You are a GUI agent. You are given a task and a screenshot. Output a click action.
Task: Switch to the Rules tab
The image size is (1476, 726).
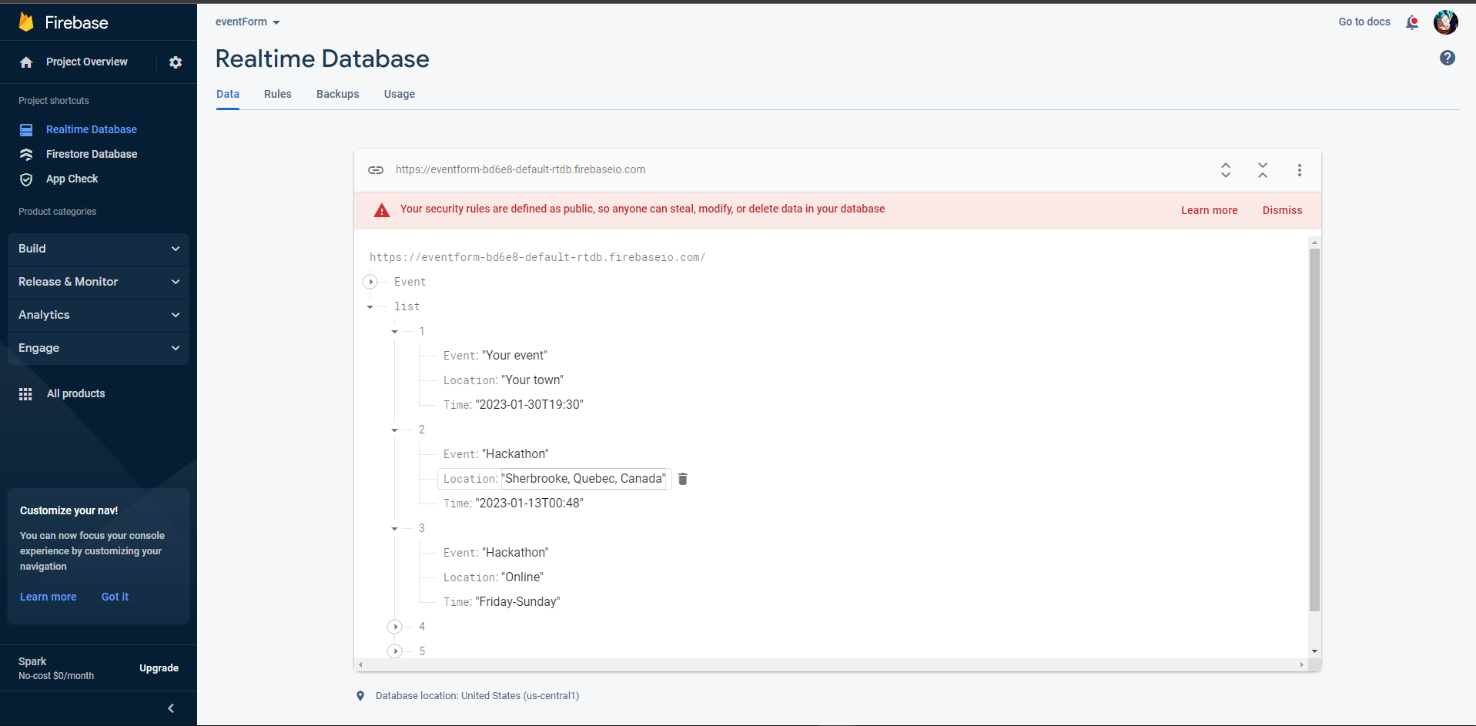pyautogui.click(x=278, y=94)
